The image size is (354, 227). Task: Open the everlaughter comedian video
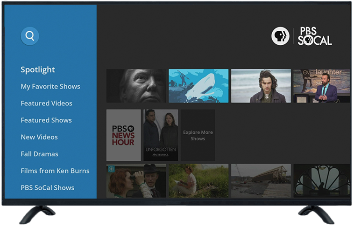(x=321, y=86)
